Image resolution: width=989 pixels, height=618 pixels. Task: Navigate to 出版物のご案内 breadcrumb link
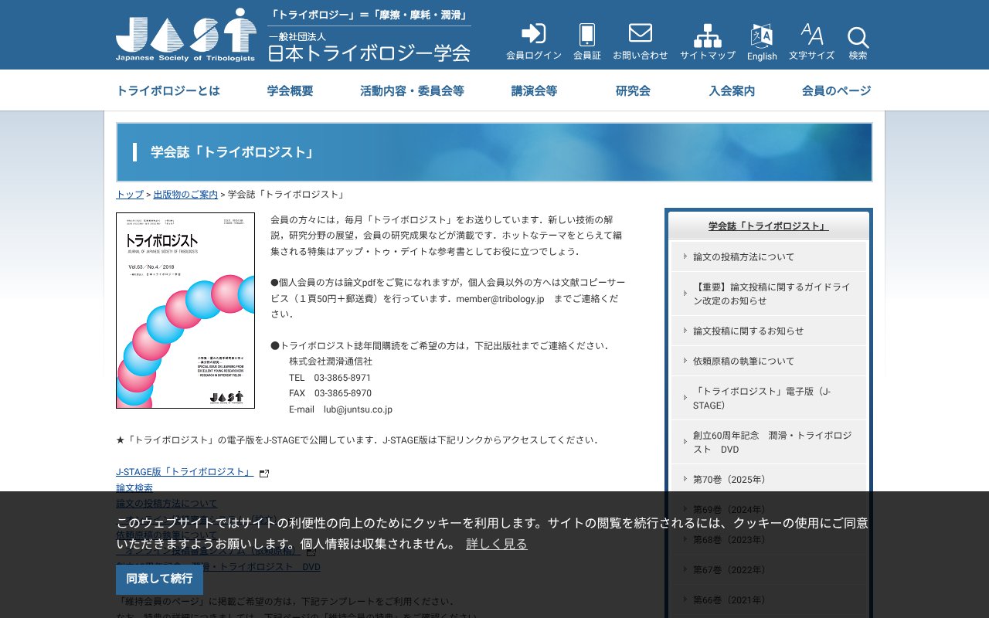pyautogui.click(x=185, y=194)
